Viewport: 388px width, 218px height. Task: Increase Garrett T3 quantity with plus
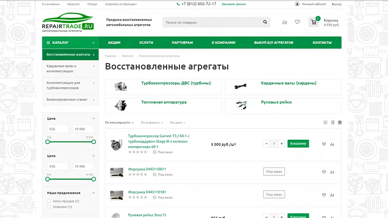point(282,144)
